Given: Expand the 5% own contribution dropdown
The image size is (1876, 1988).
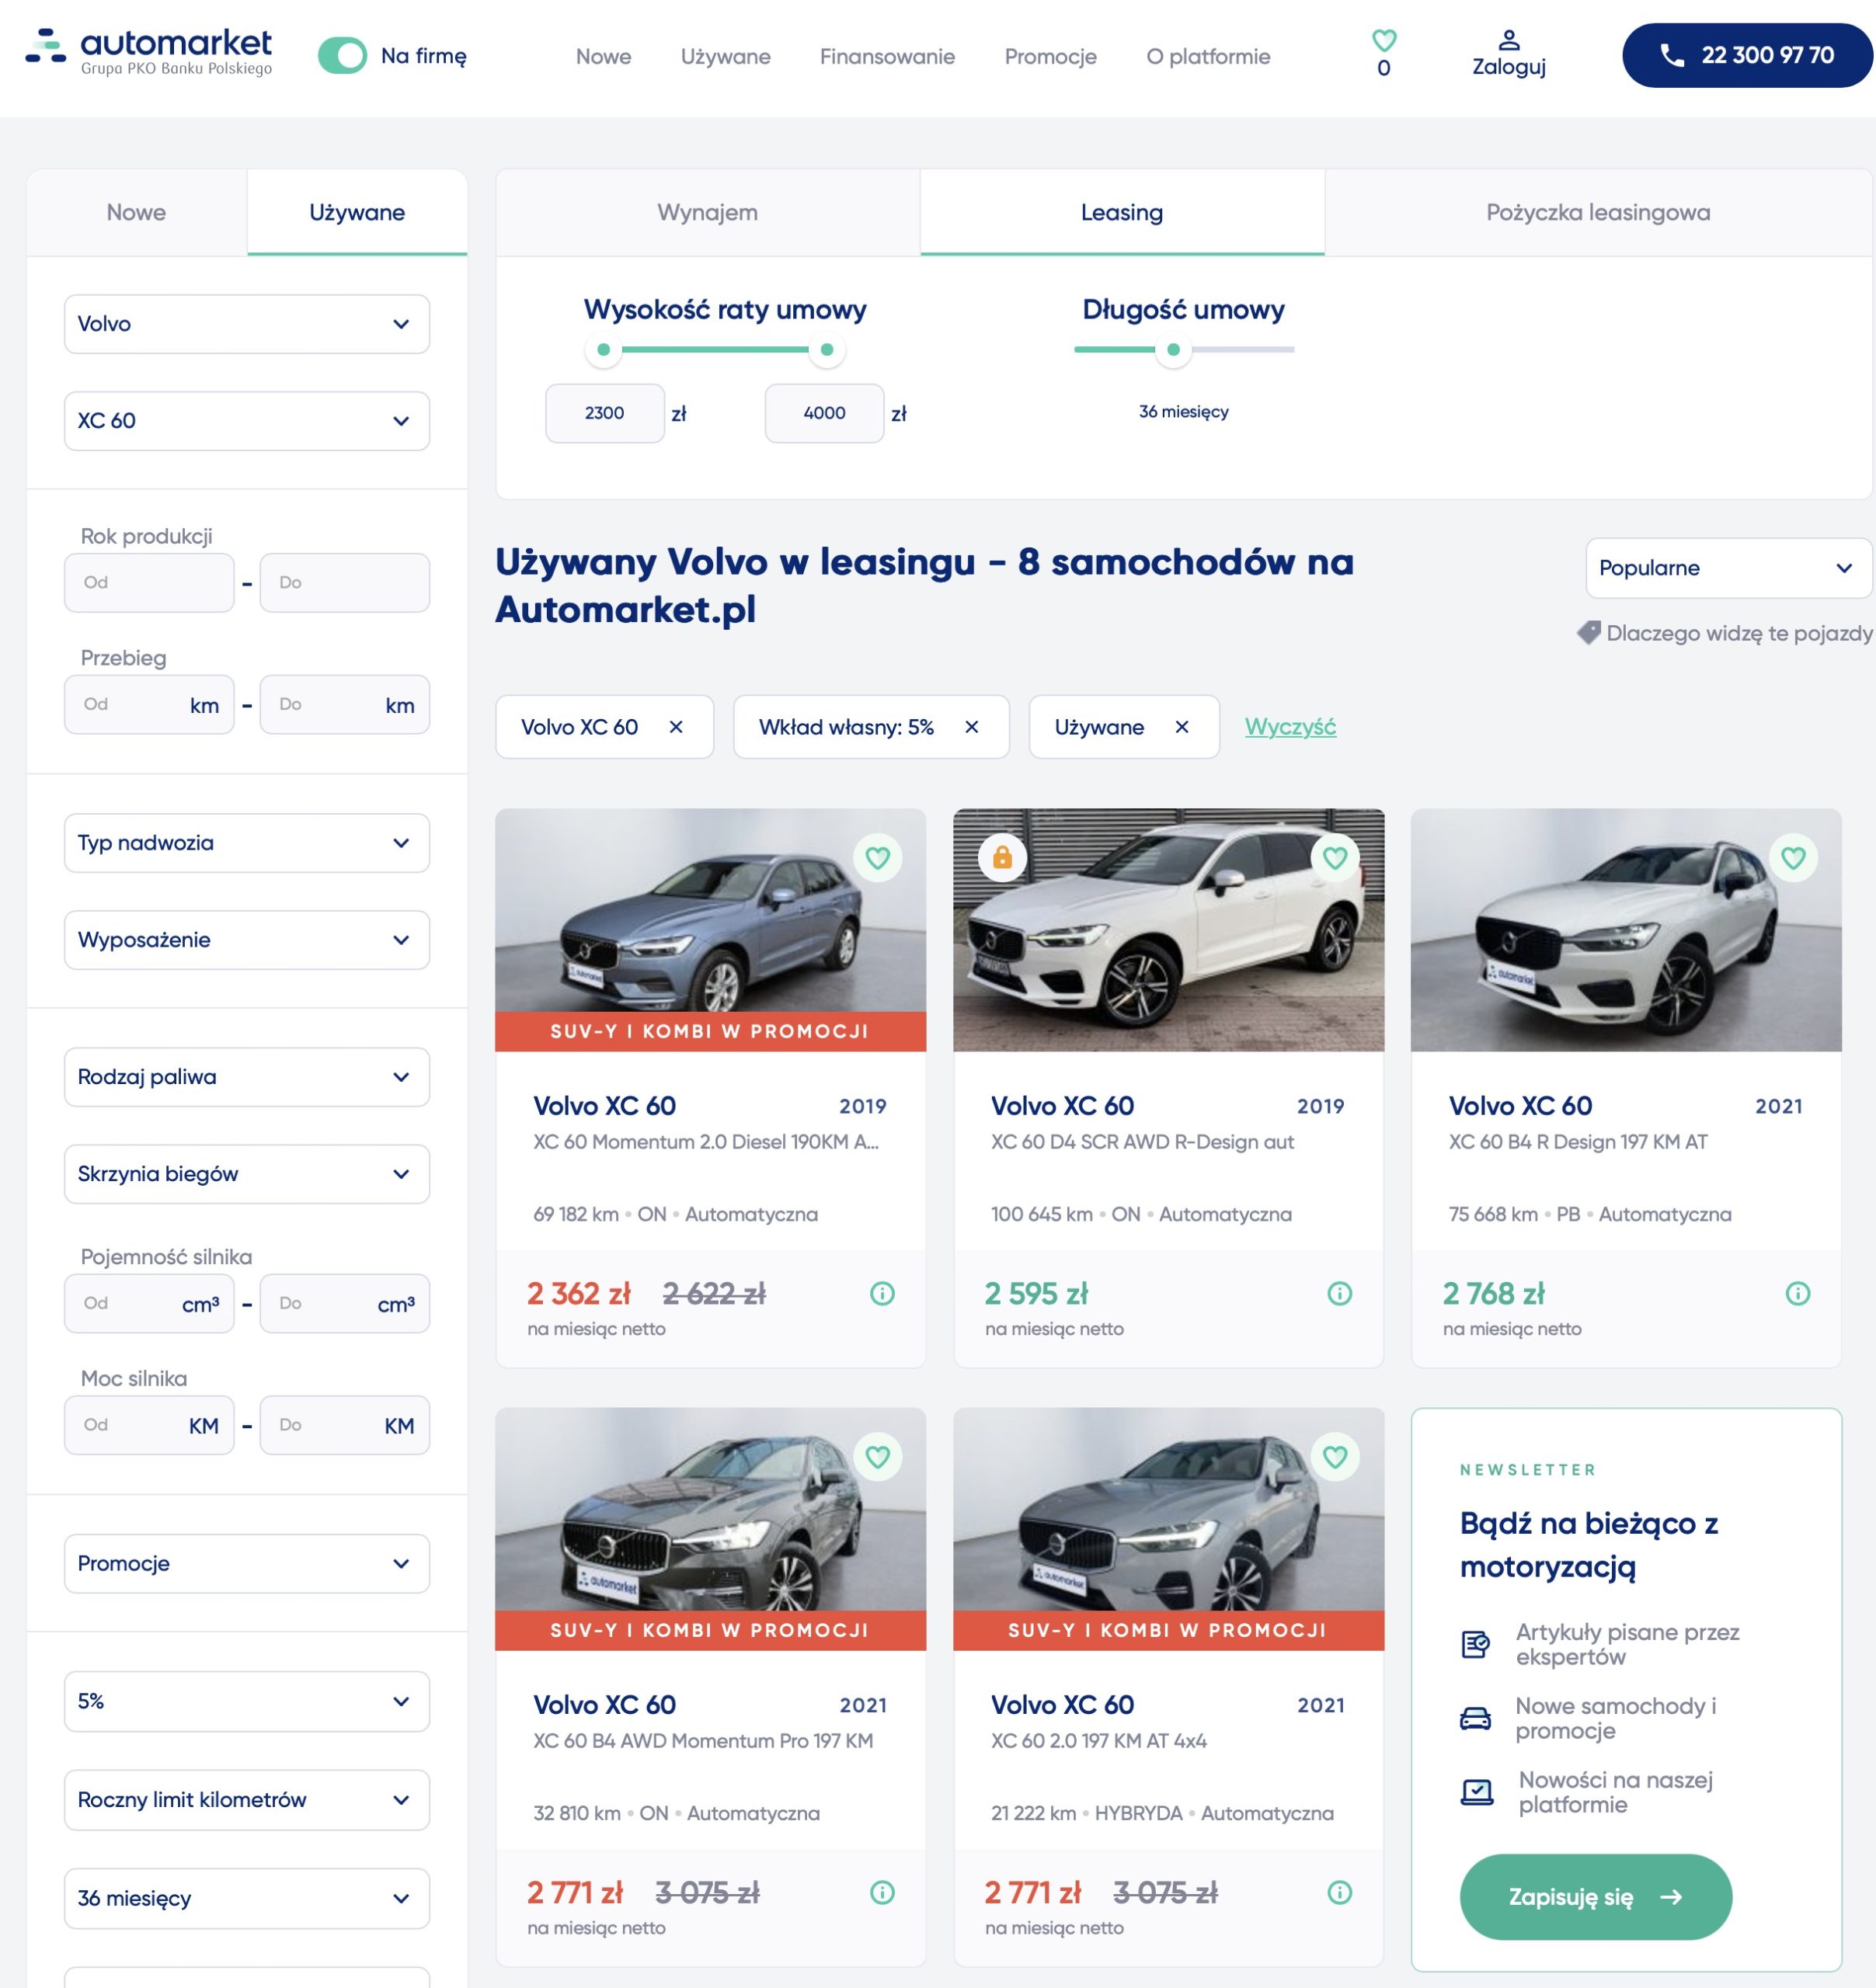Looking at the screenshot, I should coord(247,1701).
